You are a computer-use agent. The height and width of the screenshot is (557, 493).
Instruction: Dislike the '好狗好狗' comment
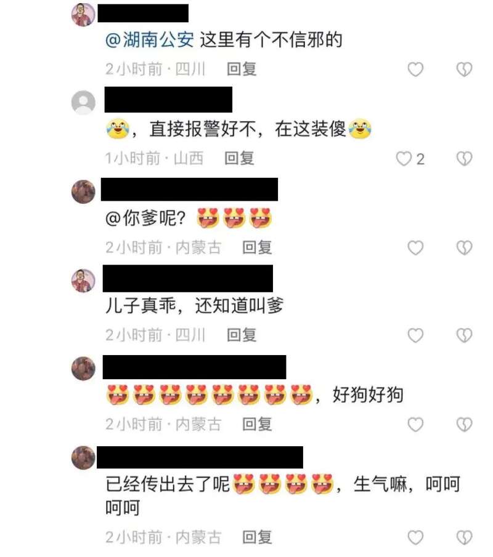(464, 425)
